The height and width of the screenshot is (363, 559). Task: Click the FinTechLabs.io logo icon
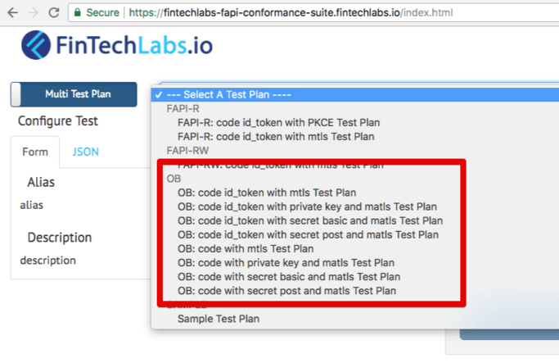[x=36, y=44]
